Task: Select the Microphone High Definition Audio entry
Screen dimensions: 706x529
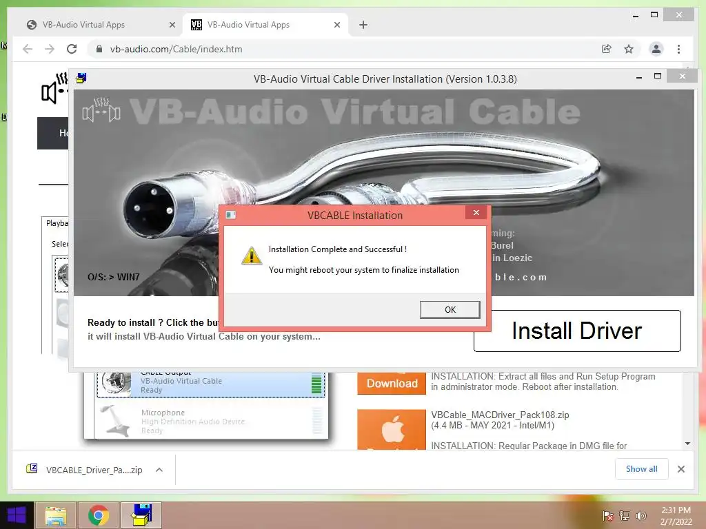Action: coord(210,421)
